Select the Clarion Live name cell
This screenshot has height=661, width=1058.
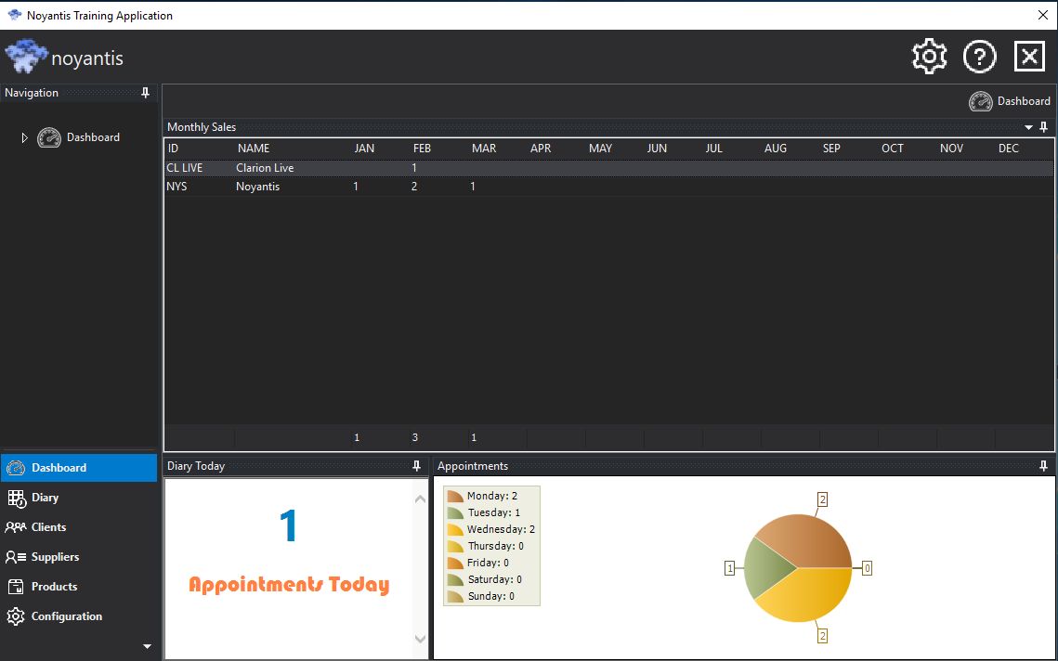(265, 168)
